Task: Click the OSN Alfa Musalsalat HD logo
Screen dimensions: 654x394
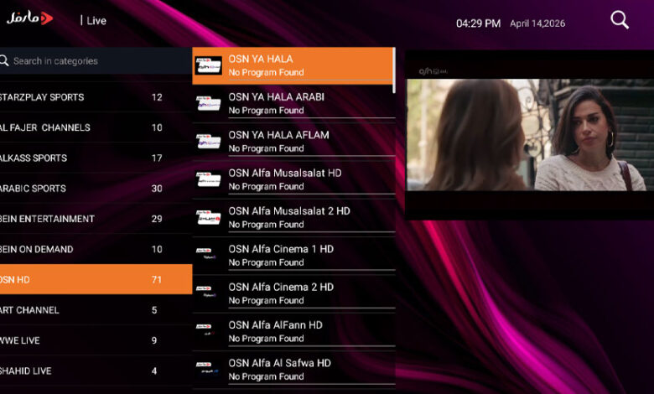Action: (208, 179)
